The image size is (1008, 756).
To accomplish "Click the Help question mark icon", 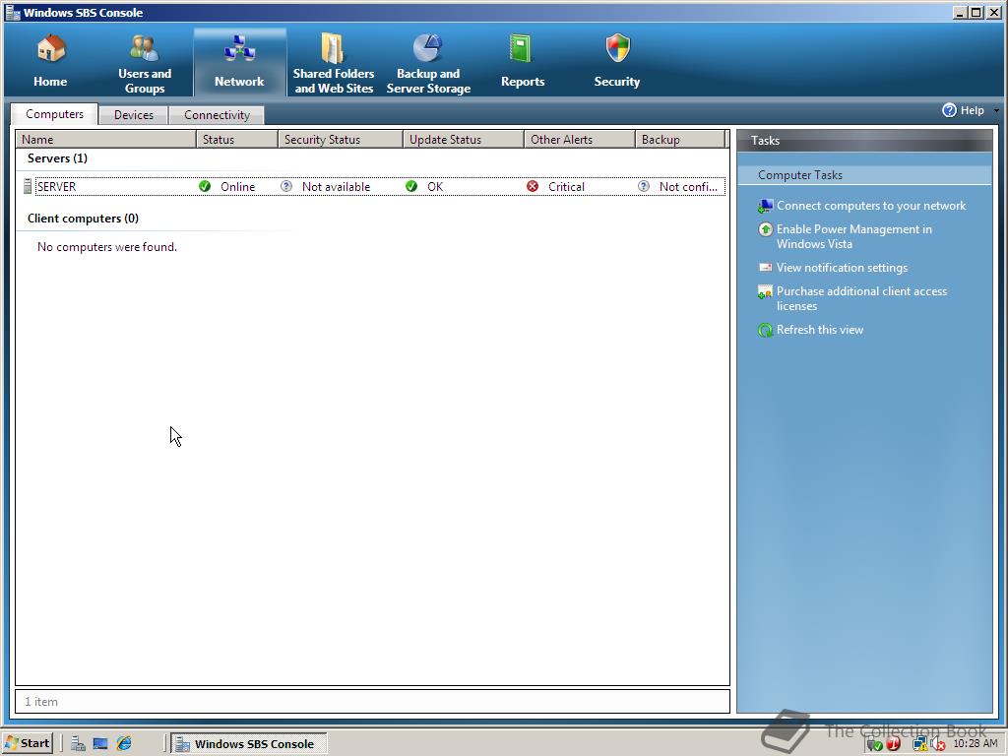I will pyautogui.click(x=950, y=110).
